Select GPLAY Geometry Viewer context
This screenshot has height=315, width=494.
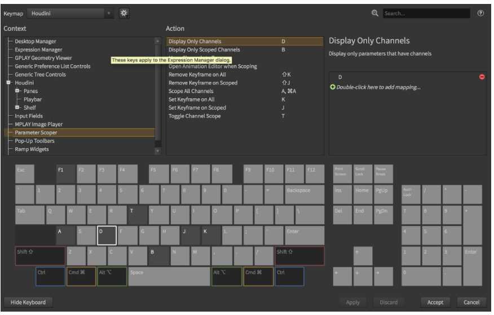point(43,58)
